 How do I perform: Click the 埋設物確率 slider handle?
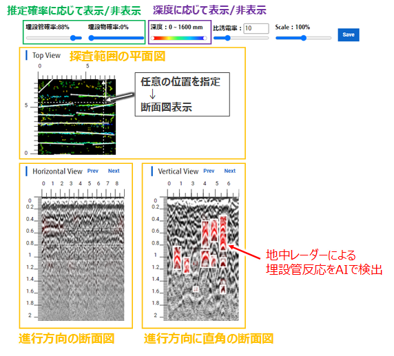point(91,38)
